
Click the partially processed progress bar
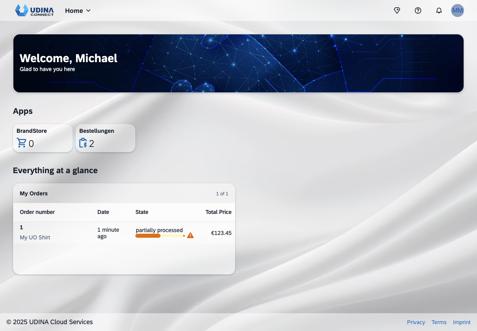click(x=160, y=236)
